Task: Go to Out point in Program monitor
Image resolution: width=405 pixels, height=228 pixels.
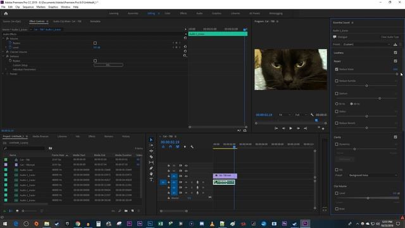Action: click(x=305, y=128)
